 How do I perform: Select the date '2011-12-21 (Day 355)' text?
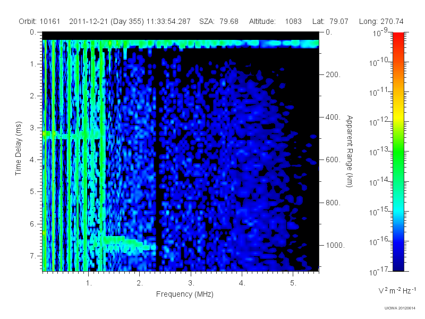[107, 21]
